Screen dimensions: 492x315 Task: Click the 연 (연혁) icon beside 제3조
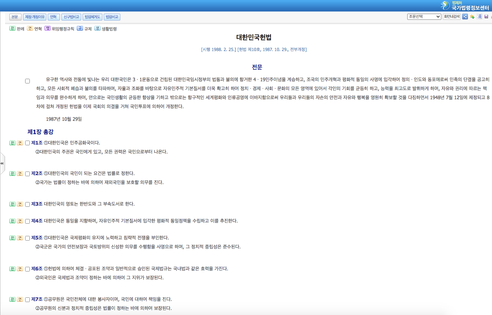(x=19, y=204)
